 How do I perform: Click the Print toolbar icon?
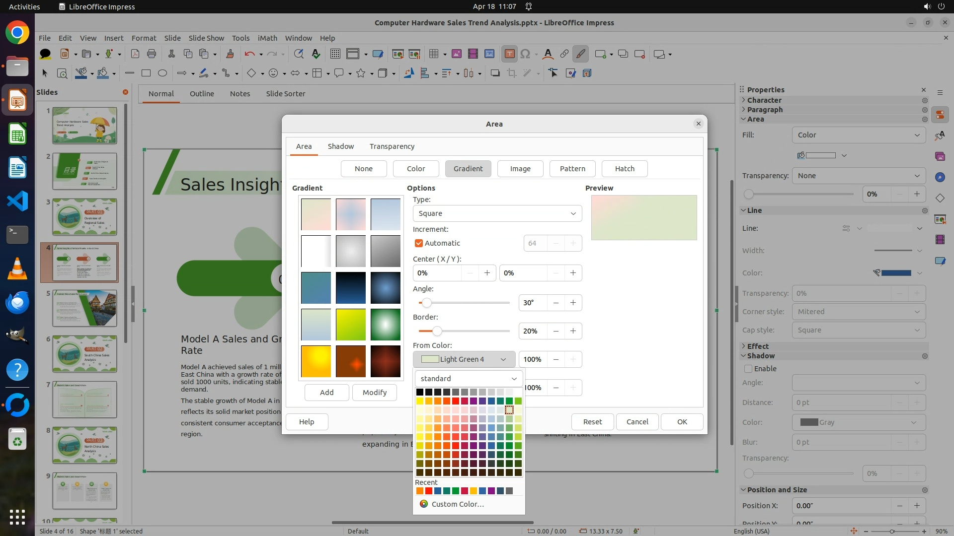pos(152,54)
